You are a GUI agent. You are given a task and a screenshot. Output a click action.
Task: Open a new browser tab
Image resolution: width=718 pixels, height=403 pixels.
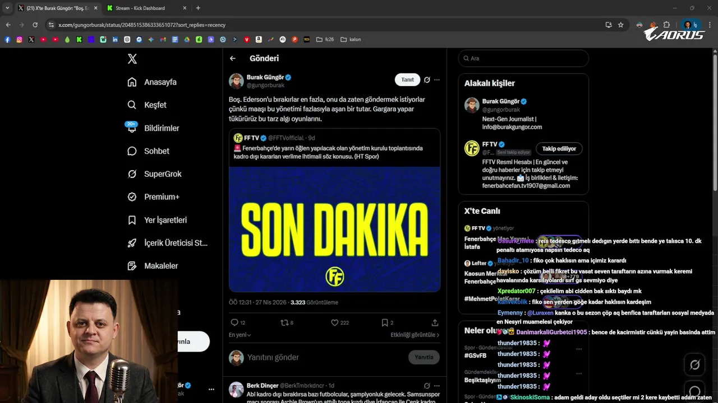pyautogui.click(x=198, y=8)
